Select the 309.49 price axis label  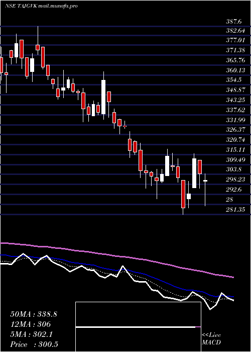tap(236, 159)
